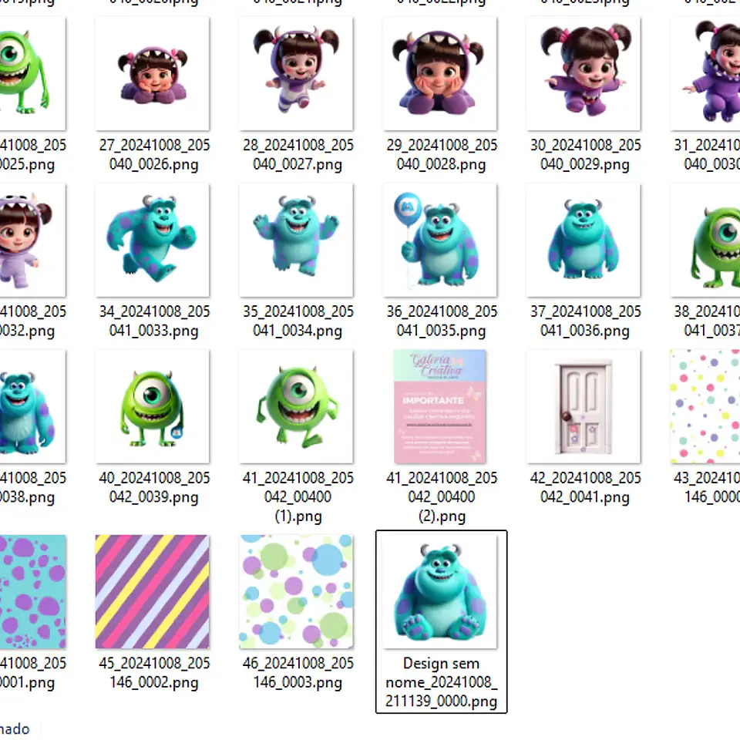This screenshot has height=740, width=740.
Task: Select the 29_20241008_205040_0028.png Boo thumbnail
Action: click(440, 74)
